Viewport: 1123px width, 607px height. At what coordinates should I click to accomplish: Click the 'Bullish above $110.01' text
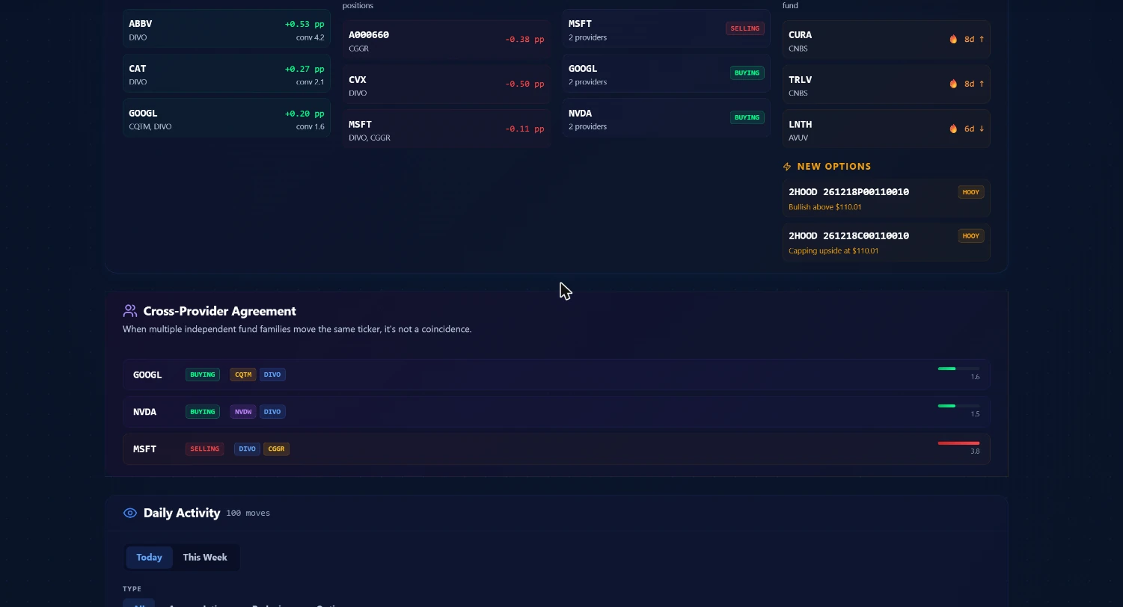point(824,207)
